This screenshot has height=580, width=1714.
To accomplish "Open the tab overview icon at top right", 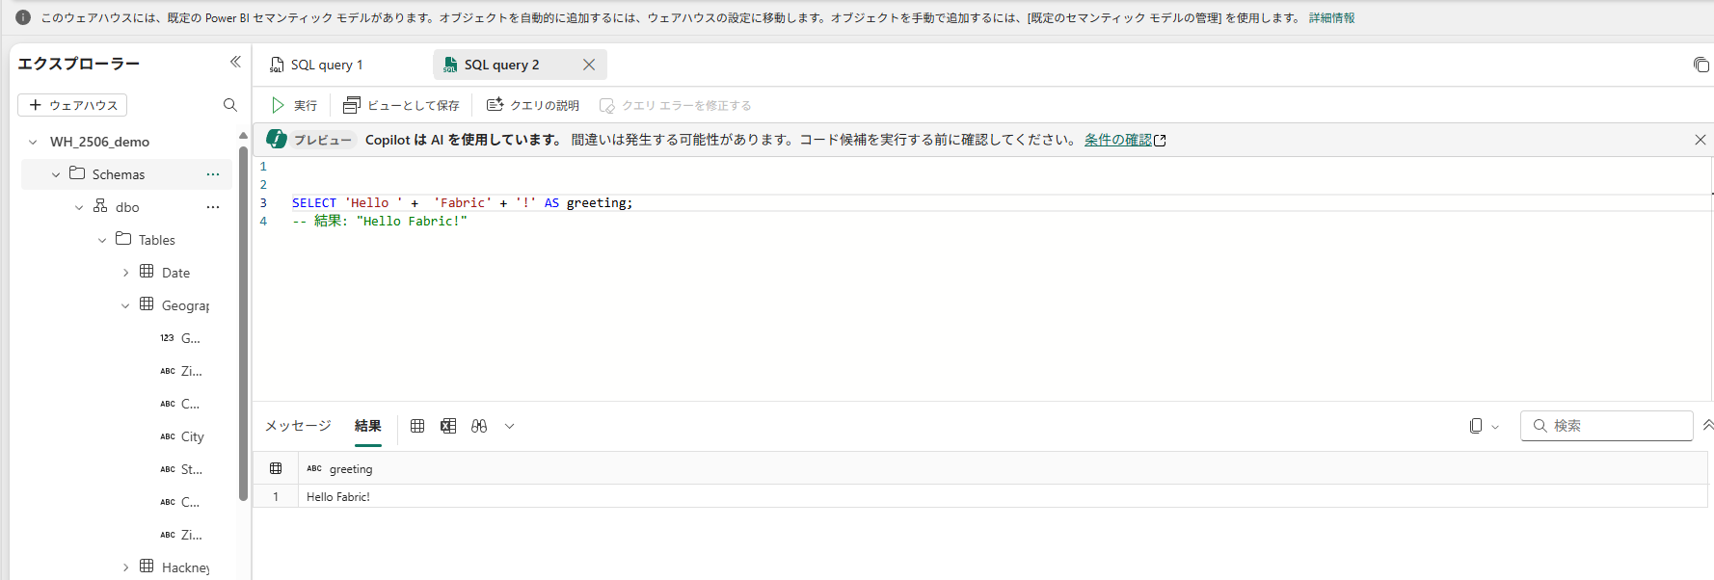I will [x=1701, y=65].
